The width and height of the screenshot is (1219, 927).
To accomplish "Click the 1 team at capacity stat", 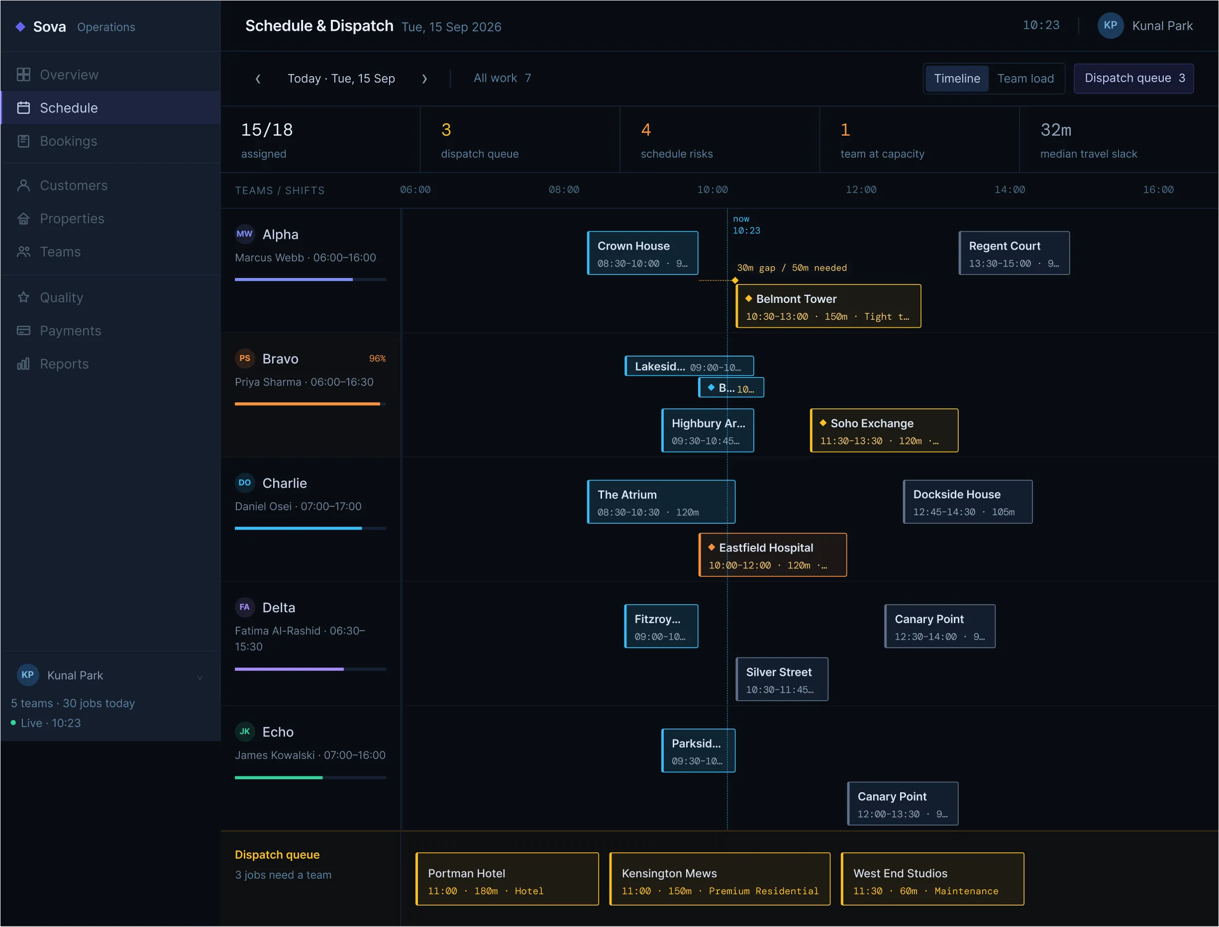I will click(920, 140).
